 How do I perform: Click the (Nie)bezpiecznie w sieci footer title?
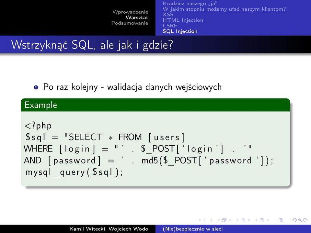coord(192,229)
